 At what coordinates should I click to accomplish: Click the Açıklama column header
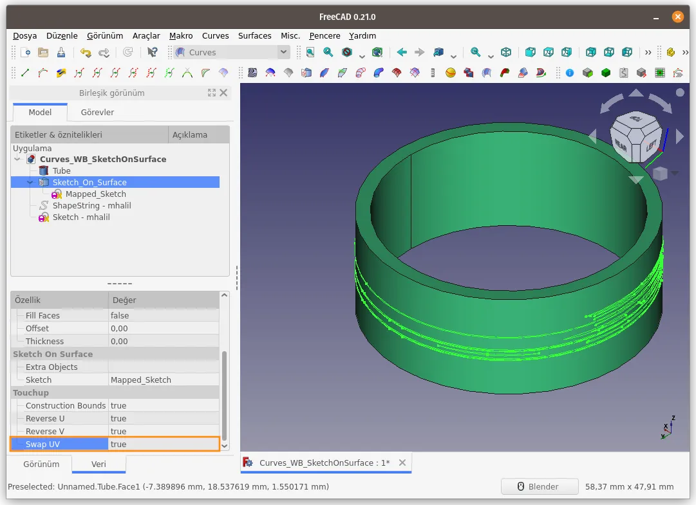[199, 134]
